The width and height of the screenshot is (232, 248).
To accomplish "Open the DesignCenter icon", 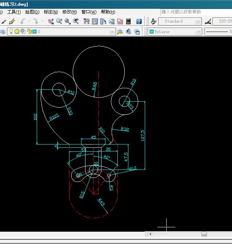I will point(95,21).
